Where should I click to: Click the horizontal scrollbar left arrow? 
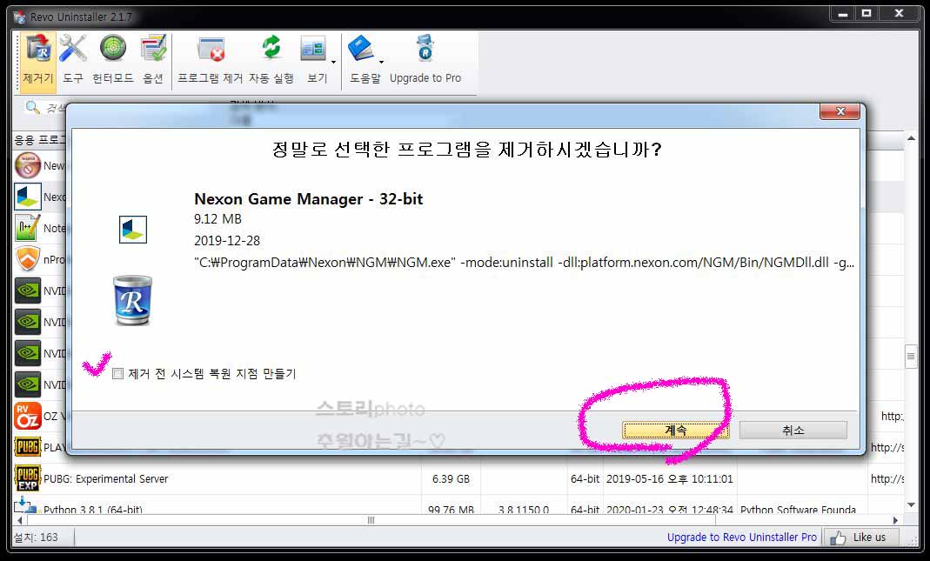click(x=19, y=521)
